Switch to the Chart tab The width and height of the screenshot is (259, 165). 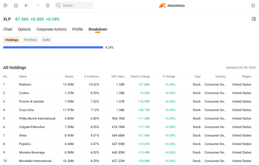8,29
